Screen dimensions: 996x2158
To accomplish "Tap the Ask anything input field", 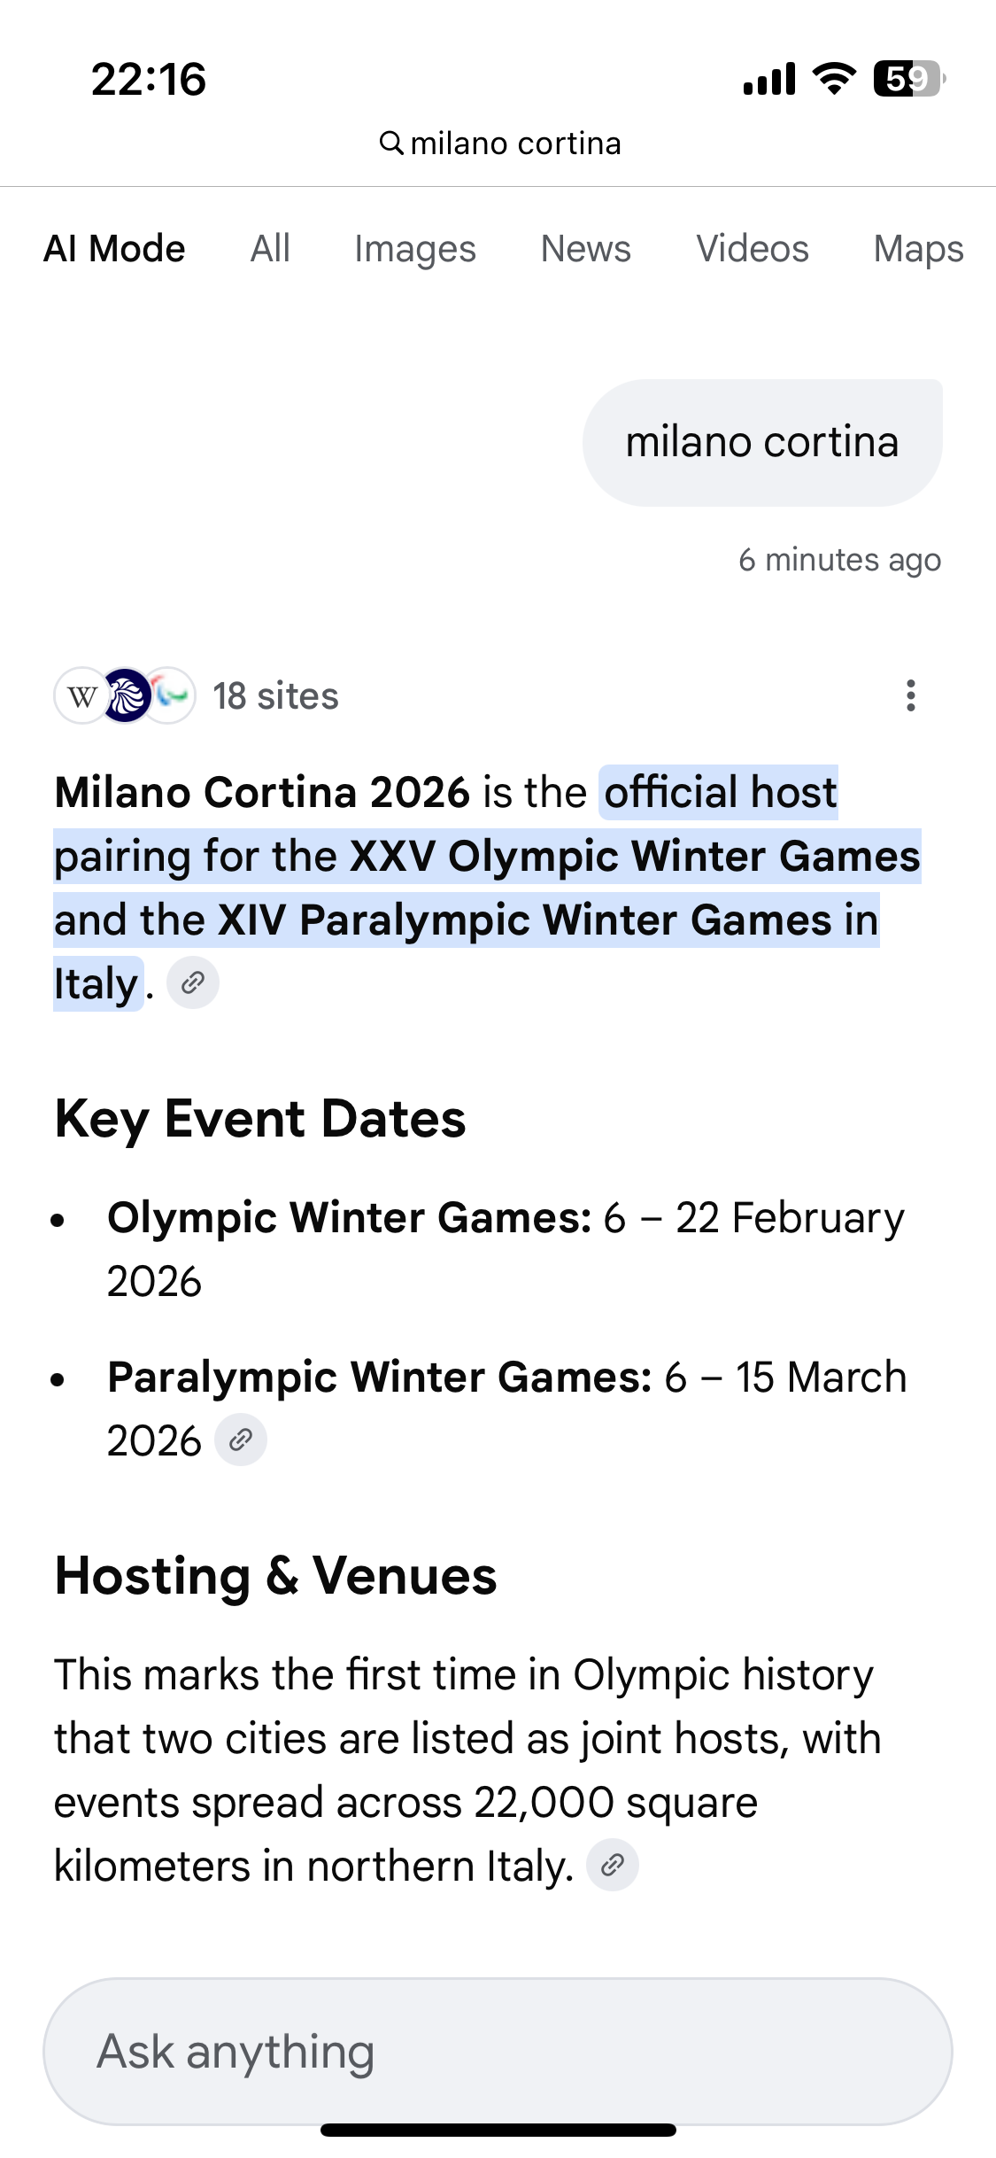I will tap(498, 2052).
